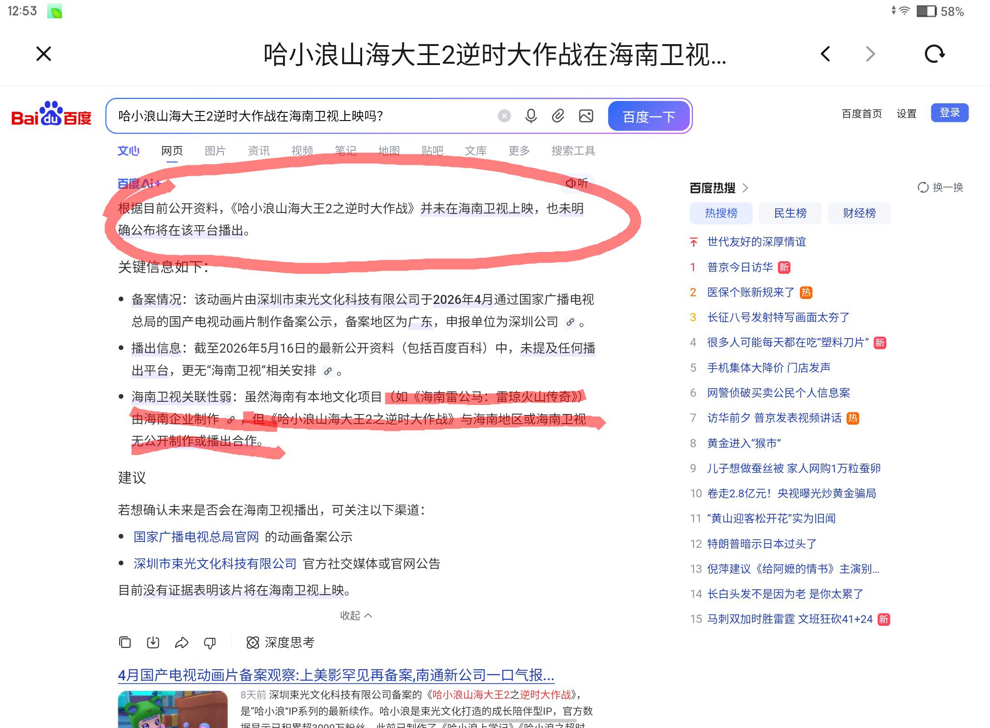
Task: Start voice search with microphone icon
Action: 531,116
